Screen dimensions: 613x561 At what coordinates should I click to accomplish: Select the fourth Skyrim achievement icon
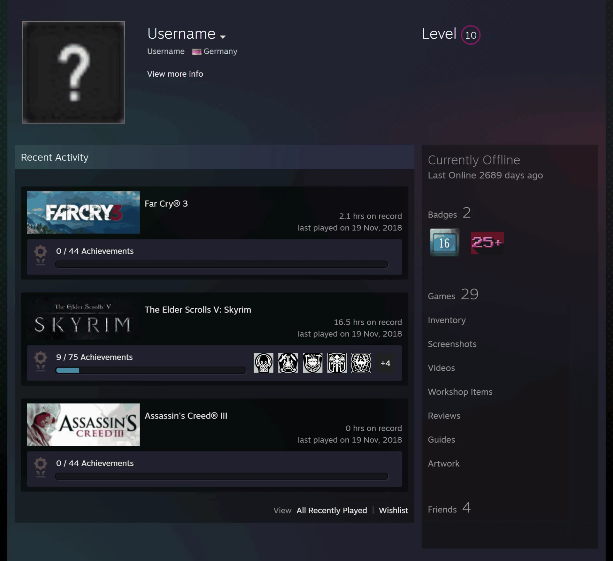[x=337, y=363]
